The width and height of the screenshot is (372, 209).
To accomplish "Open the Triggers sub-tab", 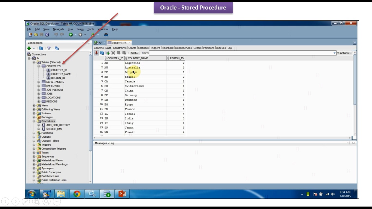I will (155, 48).
